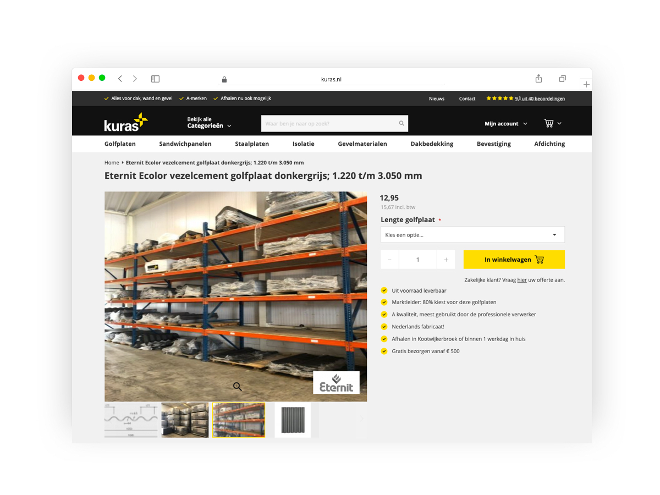Viewport: 660px width, 495px height.
Task: Expand the Bekijk alle Categorieën menu
Action: (x=209, y=123)
